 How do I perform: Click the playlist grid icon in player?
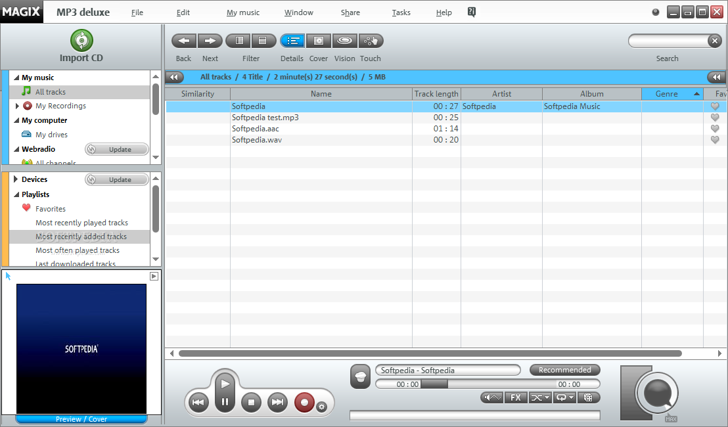(x=588, y=397)
